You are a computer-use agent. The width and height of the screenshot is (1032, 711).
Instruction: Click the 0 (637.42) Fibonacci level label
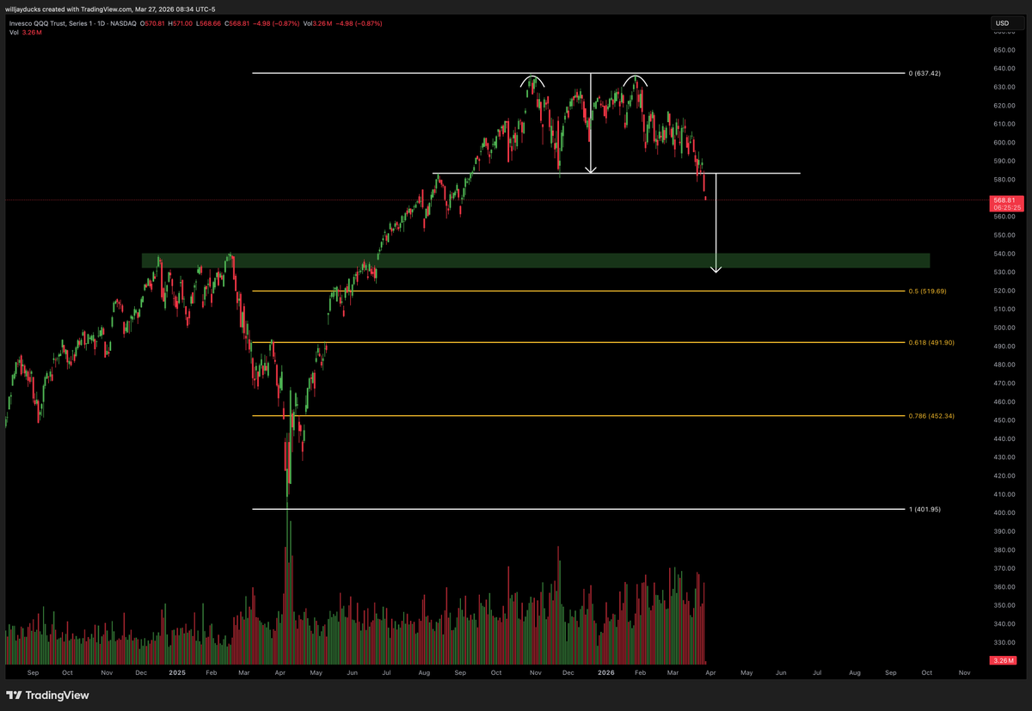(924, 73)
